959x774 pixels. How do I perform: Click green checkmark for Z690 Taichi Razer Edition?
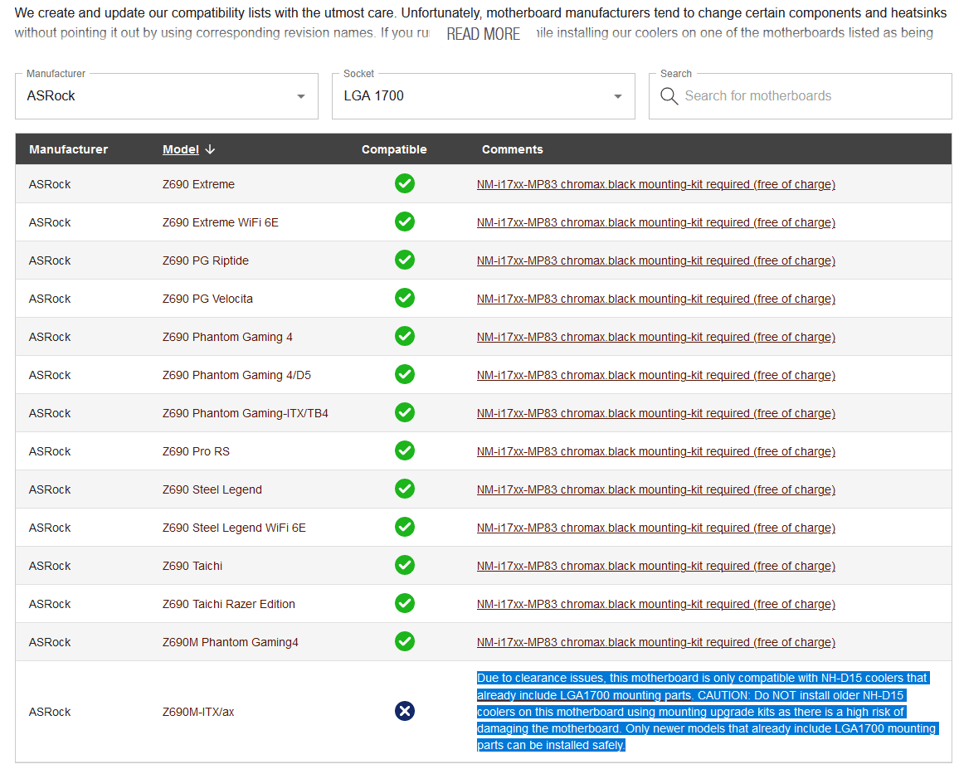[x=404, y=603]
